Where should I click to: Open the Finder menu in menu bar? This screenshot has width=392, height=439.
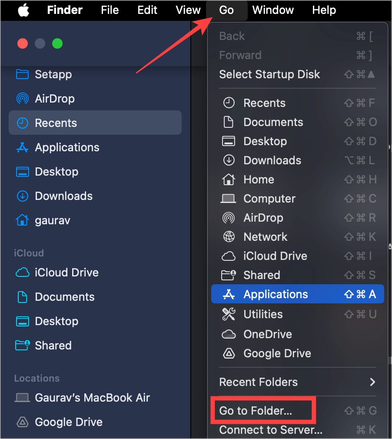click(x=65, y=10)
